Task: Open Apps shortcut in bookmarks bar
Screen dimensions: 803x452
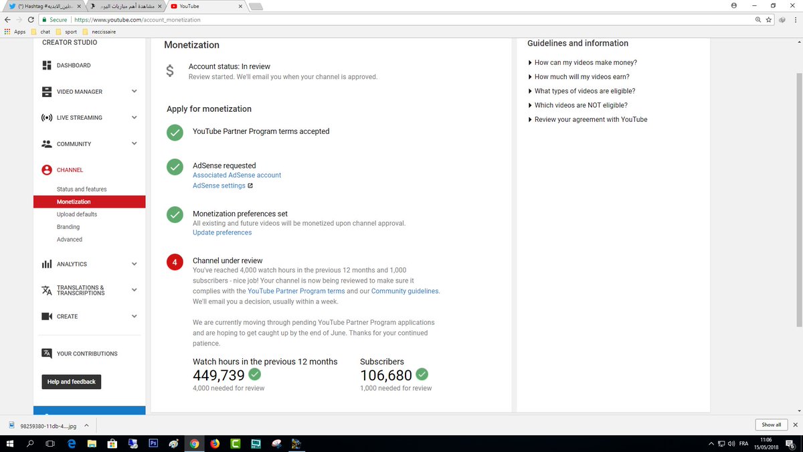Action: (14, 31)
